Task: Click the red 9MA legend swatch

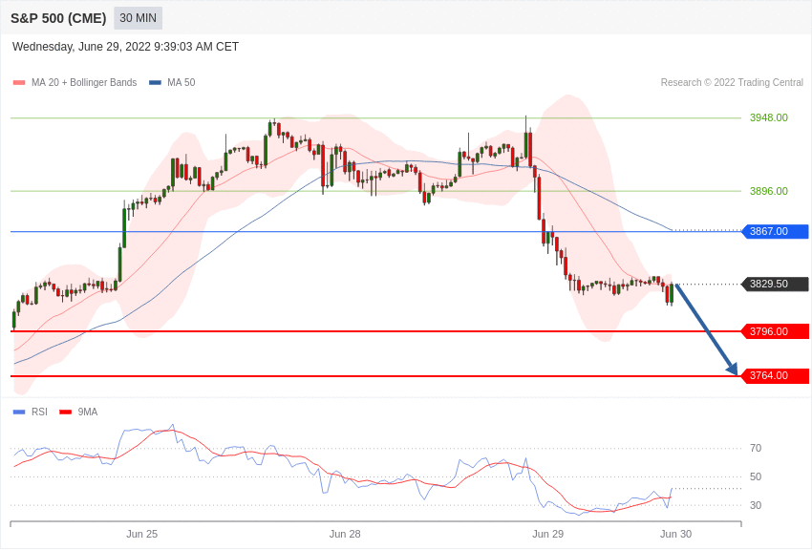Action: [x=65, y=412]
